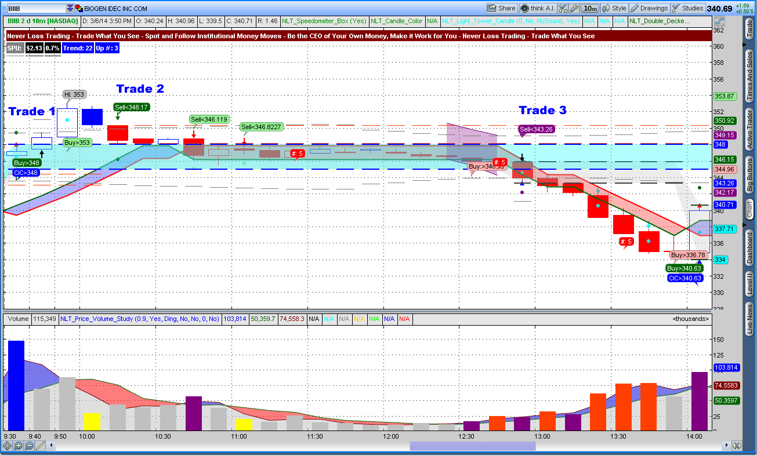
Task: Open the wrench chart settings icon
Action: pos(574,8)
